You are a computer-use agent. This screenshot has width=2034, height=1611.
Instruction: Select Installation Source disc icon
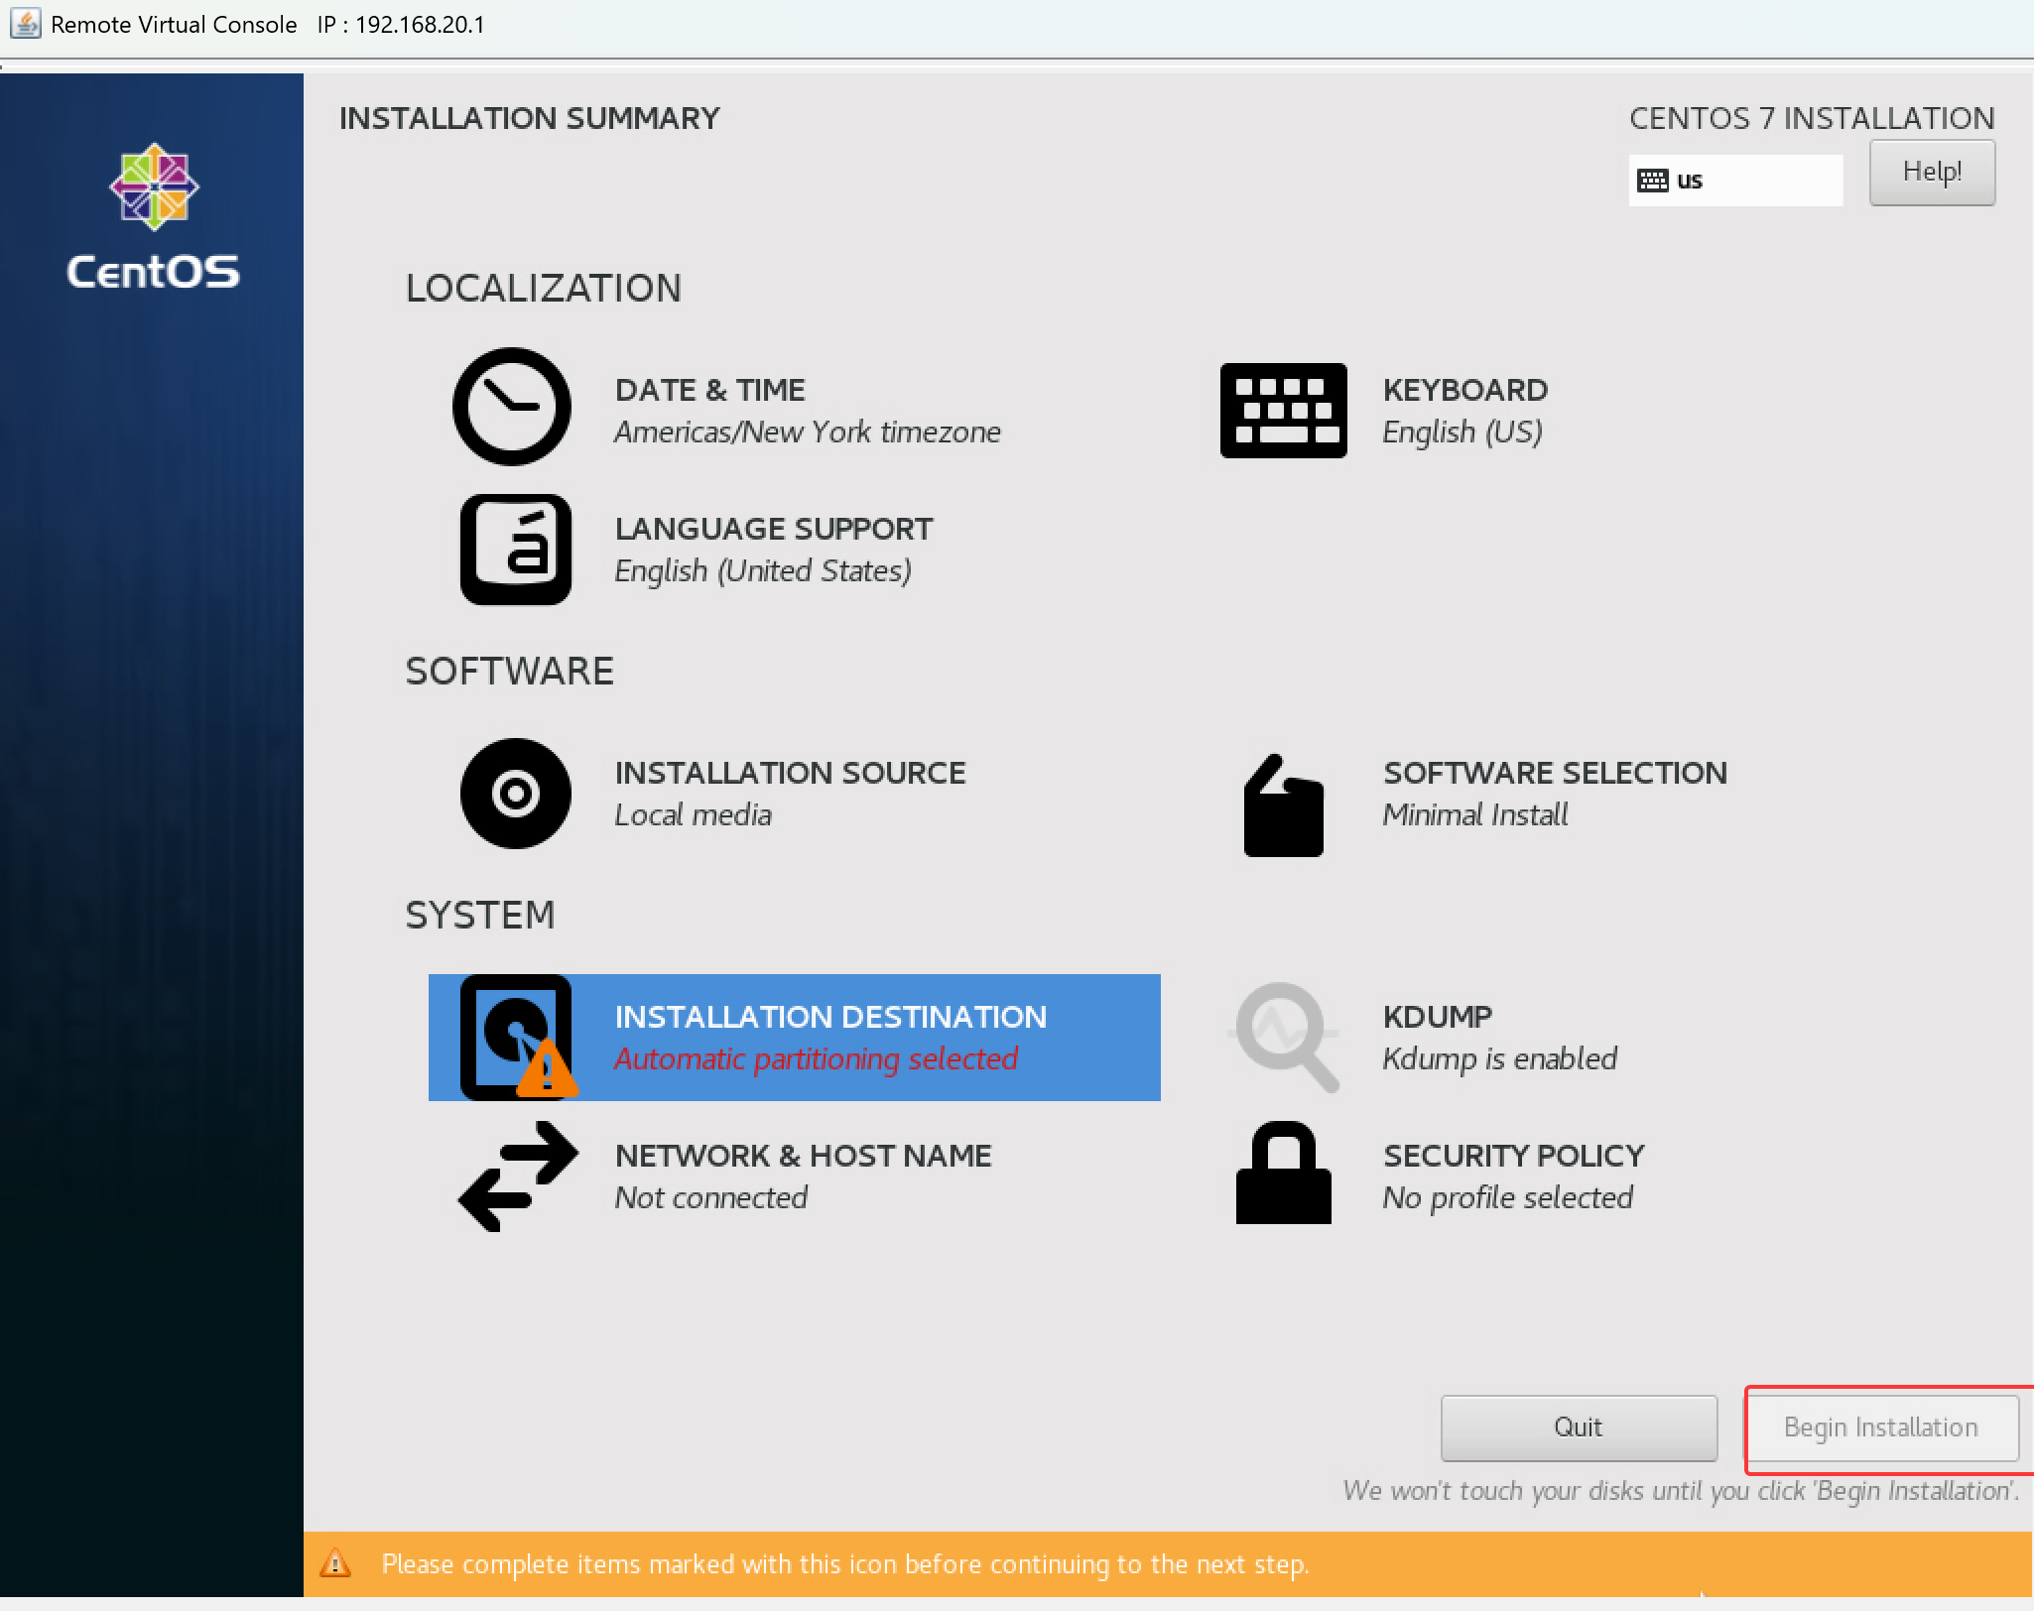515,793
